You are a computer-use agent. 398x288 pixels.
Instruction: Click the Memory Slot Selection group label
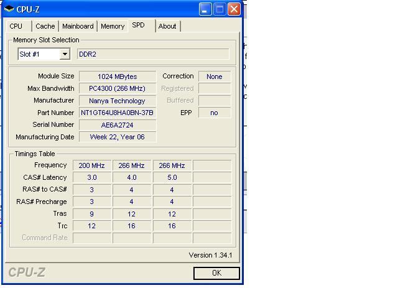point(46,40)
